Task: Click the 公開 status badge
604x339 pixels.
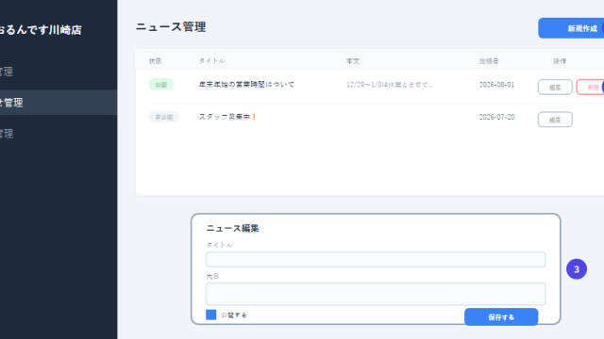Action: pyautogui.click(x=161, y=85)
